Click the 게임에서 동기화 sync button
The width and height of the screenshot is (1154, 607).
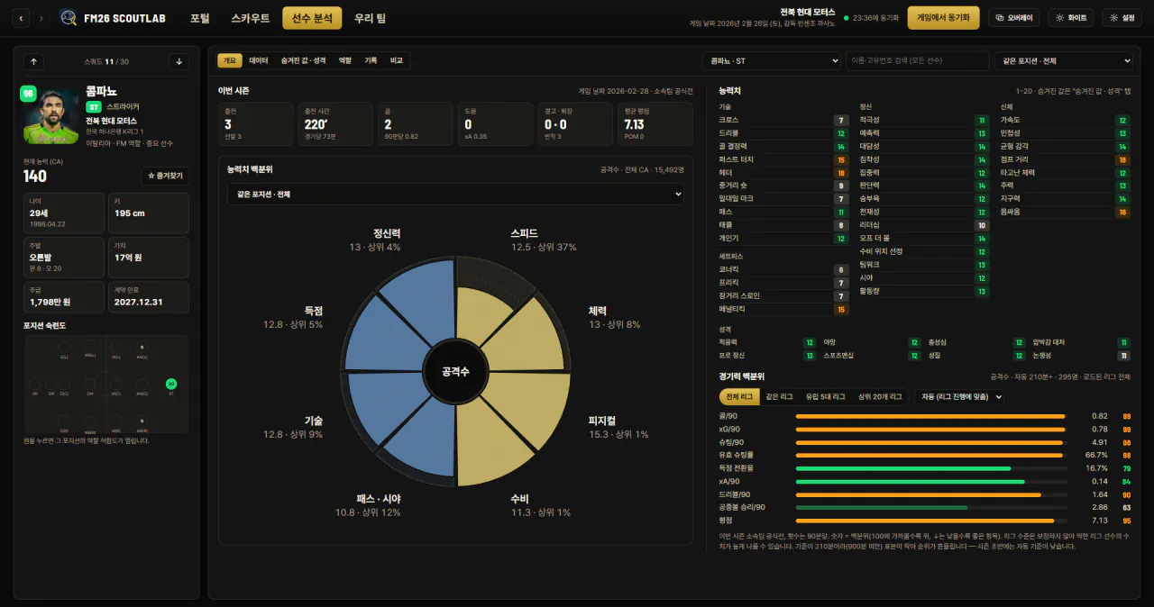943,18
